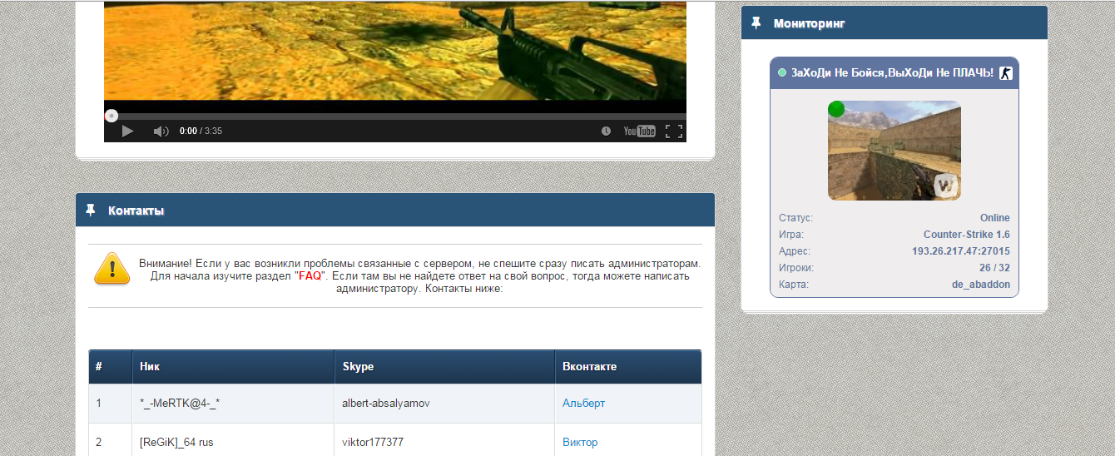Image resolution: width=1115 pixels, height=456 pixels.
Task: Click the video time 0:00 / 3:35
Action: click(201, 131)
